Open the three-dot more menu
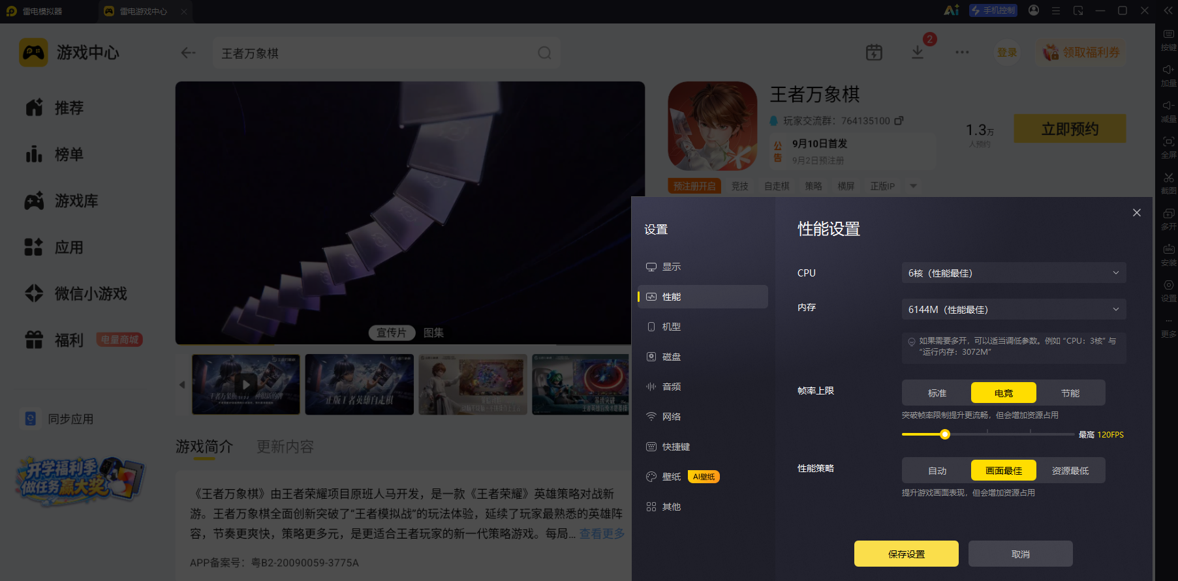This screenshot has height=581, width=1178. [x=962, y=52]
